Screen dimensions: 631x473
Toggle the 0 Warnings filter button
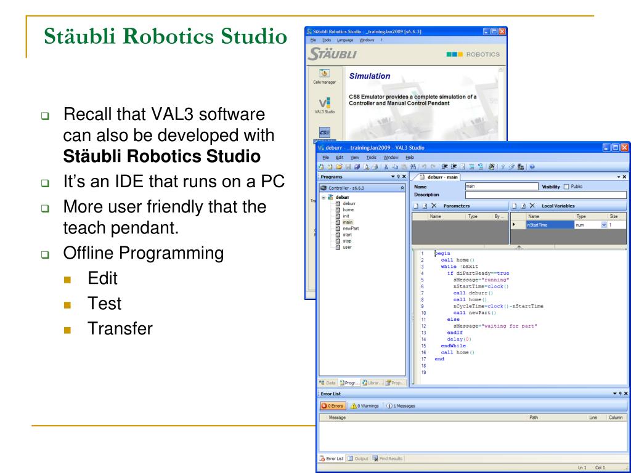365,406
